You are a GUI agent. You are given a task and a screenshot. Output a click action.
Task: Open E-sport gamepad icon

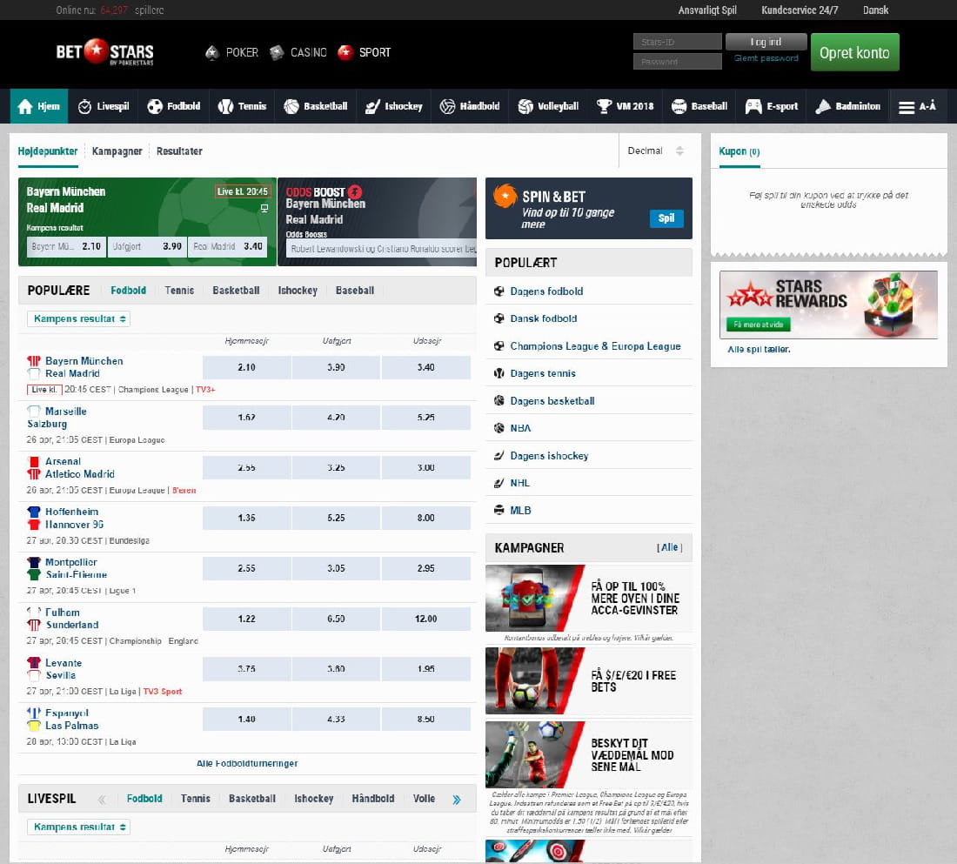point(753,106)
